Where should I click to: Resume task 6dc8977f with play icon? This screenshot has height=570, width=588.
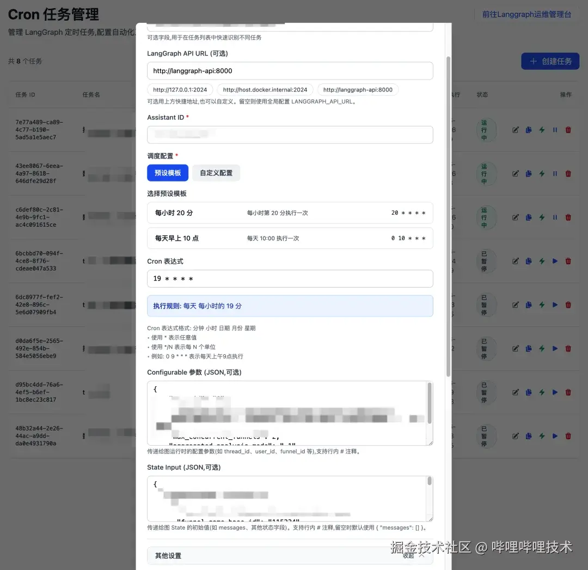555,305
